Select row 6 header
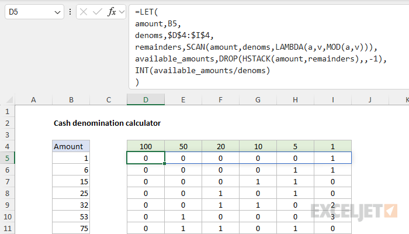This screenshot has height=234, width=409. click(x=7, y=170)
